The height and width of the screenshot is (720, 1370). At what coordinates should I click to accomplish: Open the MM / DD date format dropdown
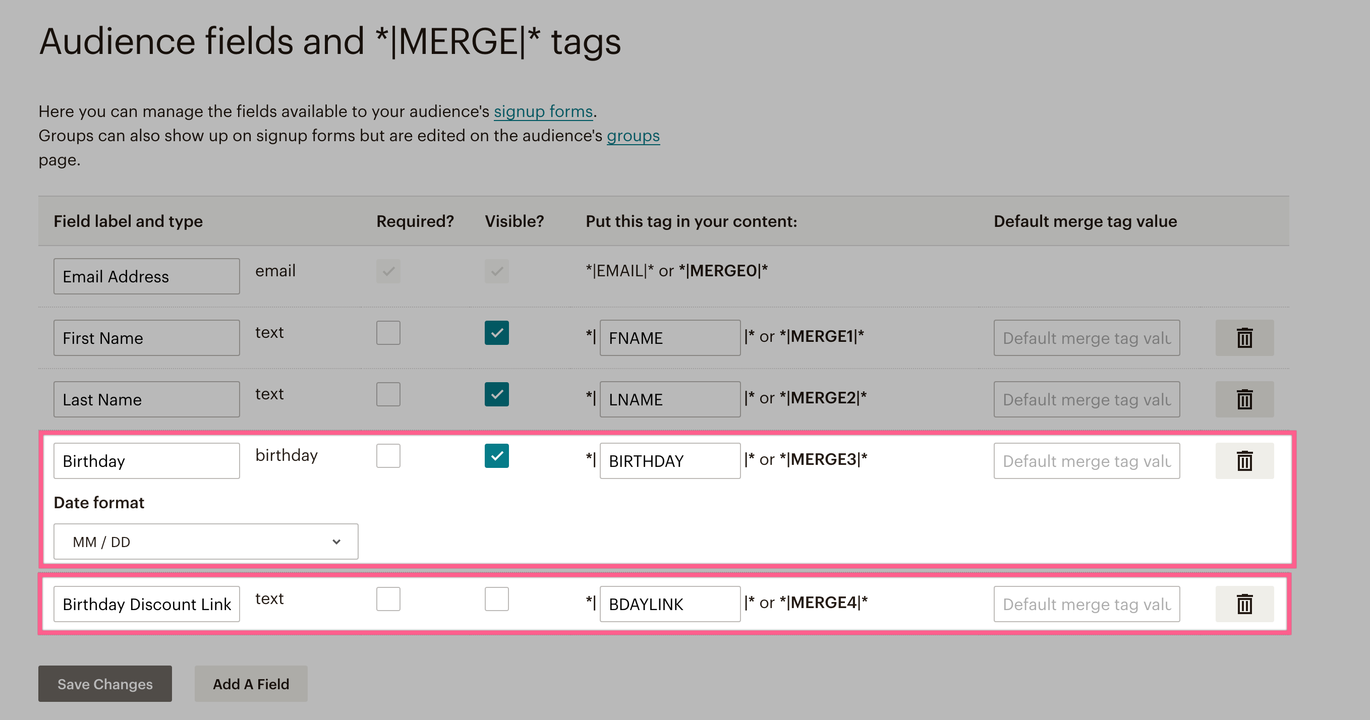click(206, 542)
